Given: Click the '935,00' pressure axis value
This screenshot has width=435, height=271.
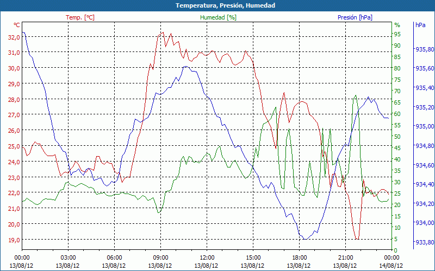Looking at the screenshot, I should coord(425,126).
